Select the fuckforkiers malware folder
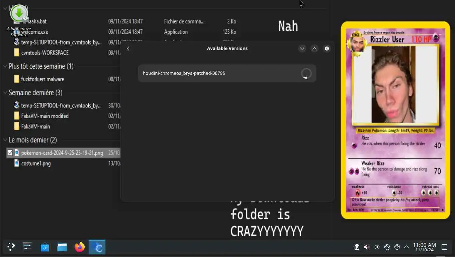Screen dimensions: 455x257 (42, 79)
